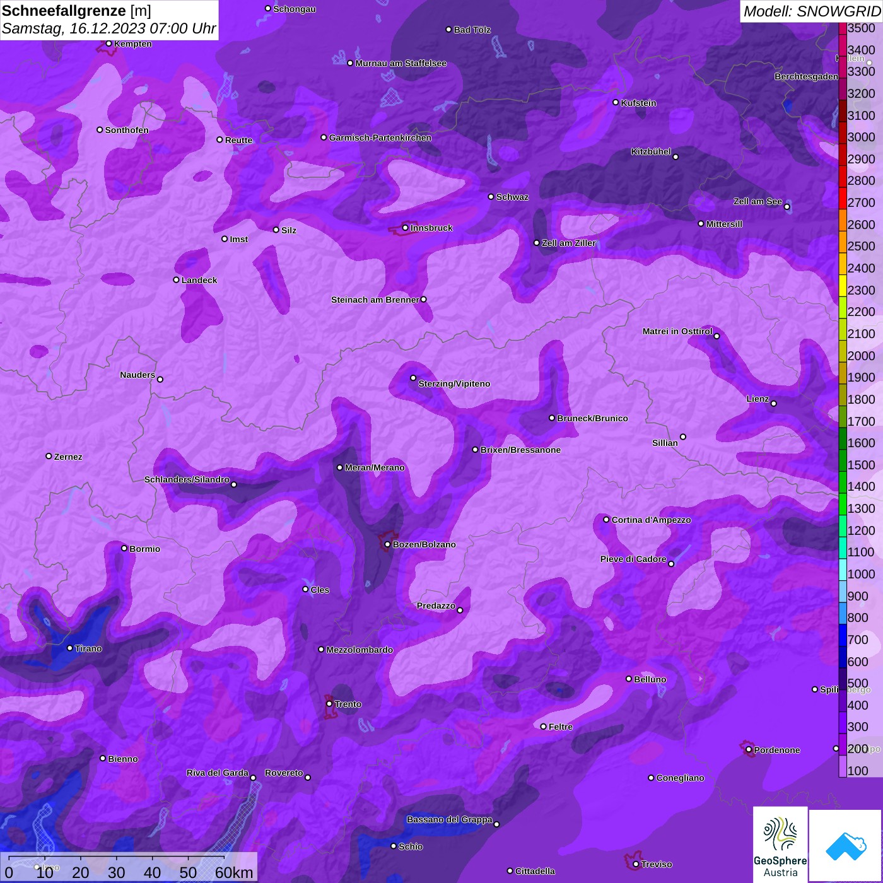Select the Sonthofen city marker dot
The height and width of the screenshot is (883, 883).
tap(100, 130)
